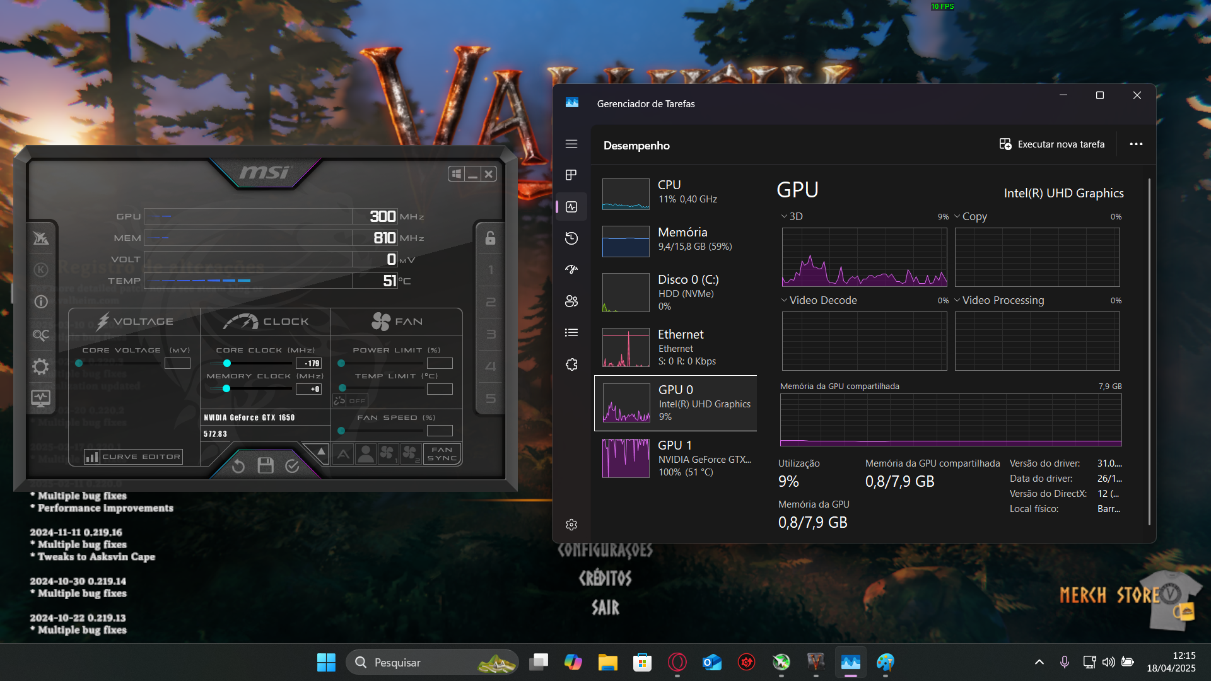Open the 3D graph engine dropdown

point(792,216)
